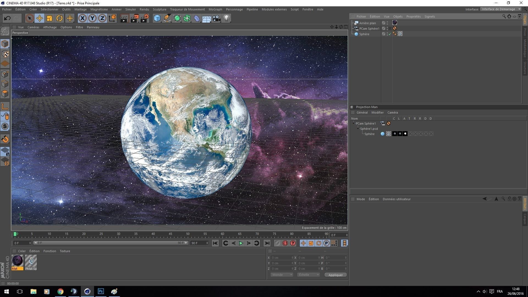Select Arrière plan in Object Manager
Image resolution: width=528 pixels, height=297 pixels.
(x=367, y=23)
